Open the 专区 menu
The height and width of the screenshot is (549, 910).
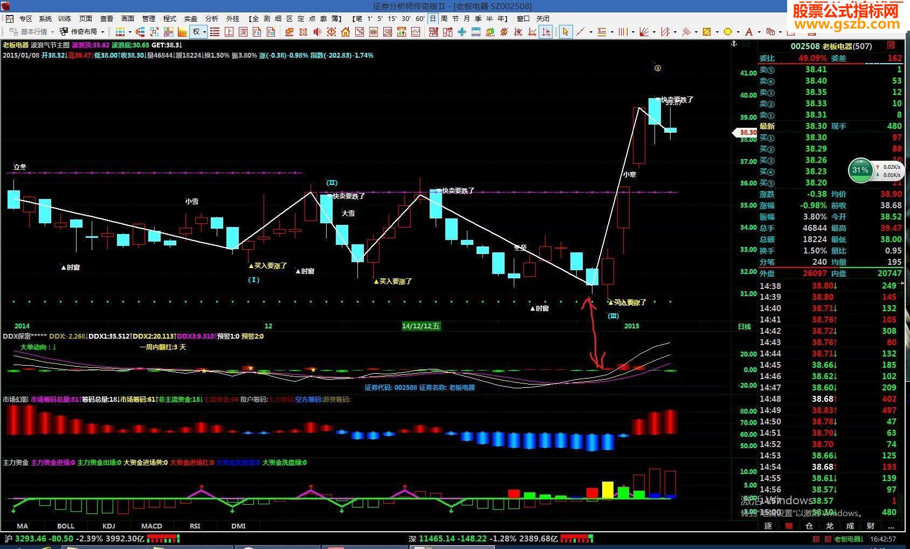pyautogui.click(x=26, y=18)
